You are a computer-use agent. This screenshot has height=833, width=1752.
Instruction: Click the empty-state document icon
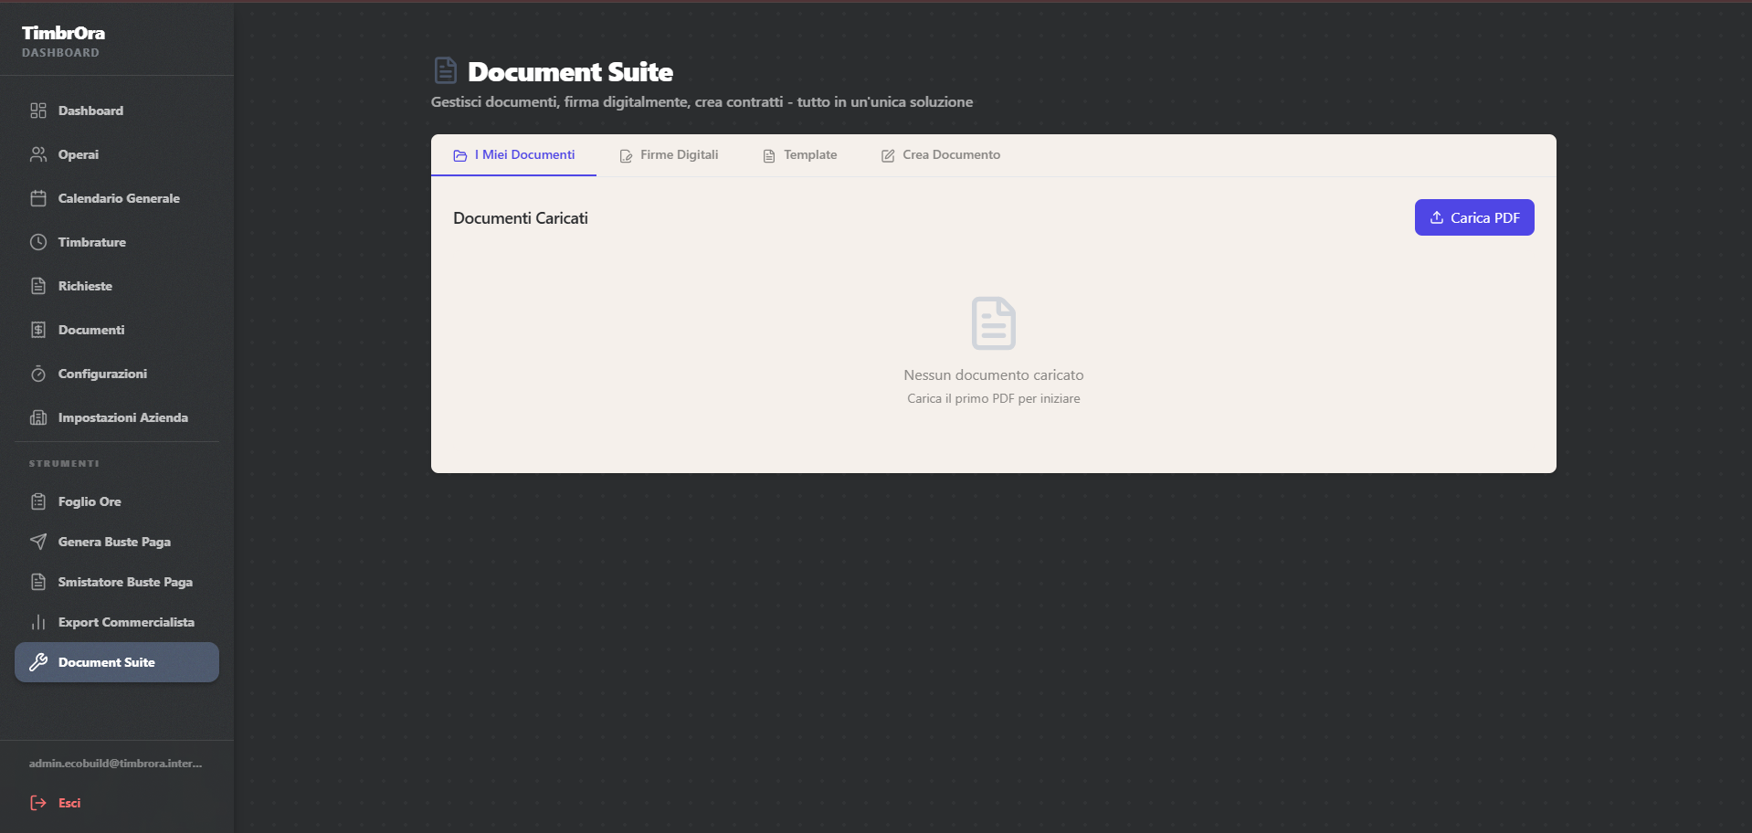tap(994, 323)
